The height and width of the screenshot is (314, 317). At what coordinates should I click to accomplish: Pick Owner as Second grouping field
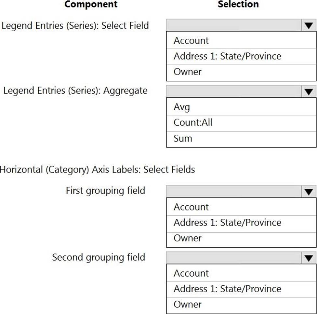[188, 304]
